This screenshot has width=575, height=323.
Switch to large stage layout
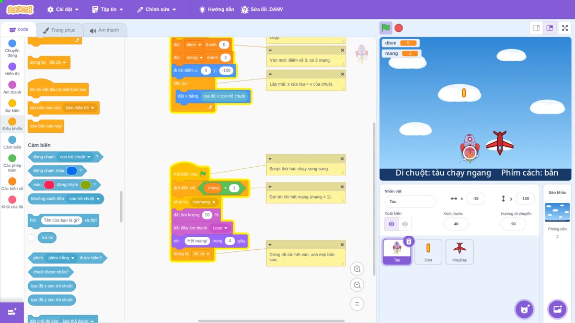[x=550, y=28]
